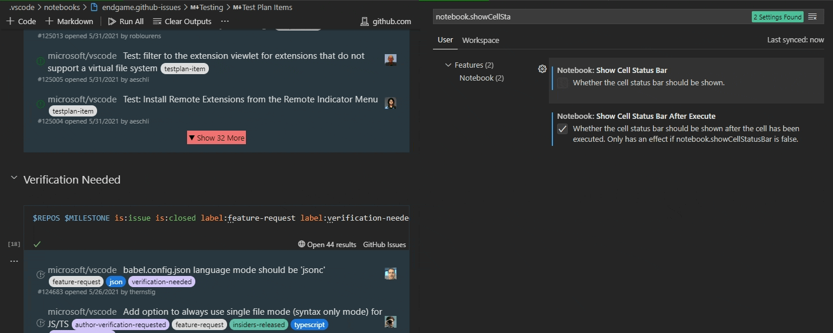Click the settings search input field
This screenshot has height=333, width=833.
[591, 17]
